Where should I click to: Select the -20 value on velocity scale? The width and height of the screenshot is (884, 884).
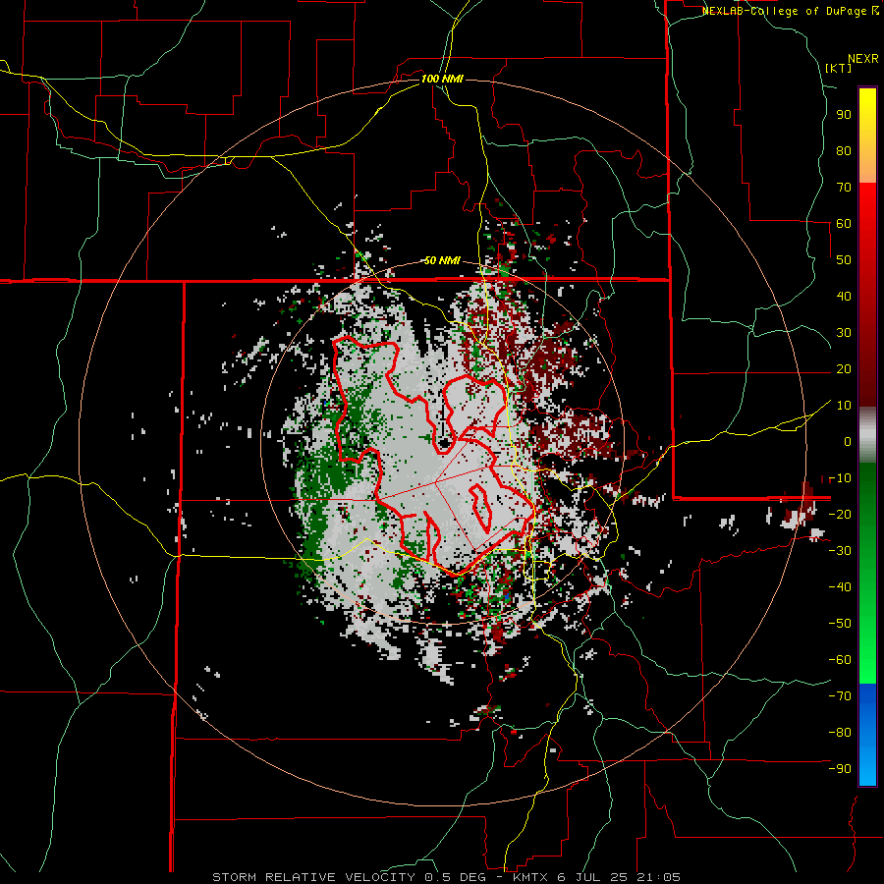pyautogui.click(x=840, y=515)
